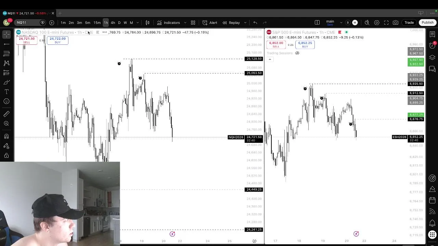Expand the timeframe interval dropdown
This screenshot has height=246, width=438.
tap(138, 23)
